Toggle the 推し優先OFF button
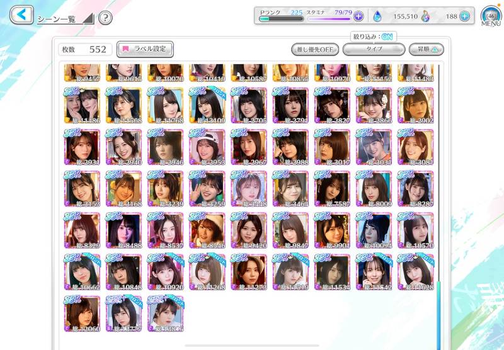Image resolution: width=504 pixels, height=350 pixels. (315, 50)
